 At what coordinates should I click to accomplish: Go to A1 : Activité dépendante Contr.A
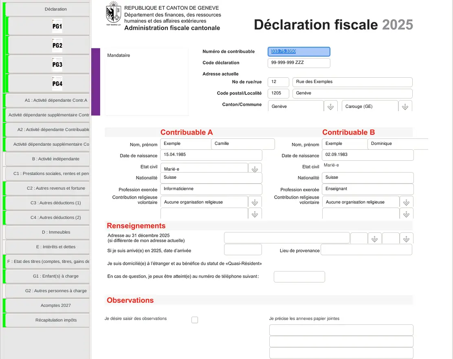pyautogui.click(x=48, y=100)
